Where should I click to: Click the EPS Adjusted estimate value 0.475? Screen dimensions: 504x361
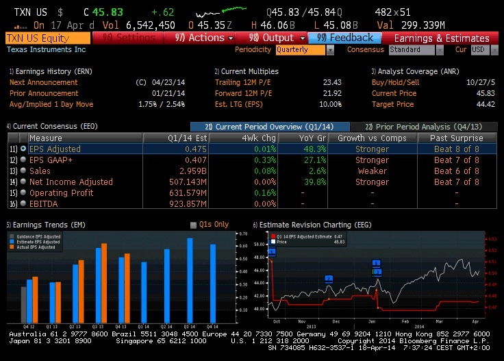[x=196, y=149]
